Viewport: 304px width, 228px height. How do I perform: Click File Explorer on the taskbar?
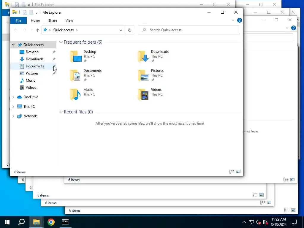click(36, 222)
